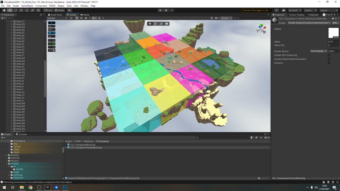The width and height of the screenshot is (340, 191).
Task: Expand the Area_C1 object in Hierarchy
Action: [12, 21]
